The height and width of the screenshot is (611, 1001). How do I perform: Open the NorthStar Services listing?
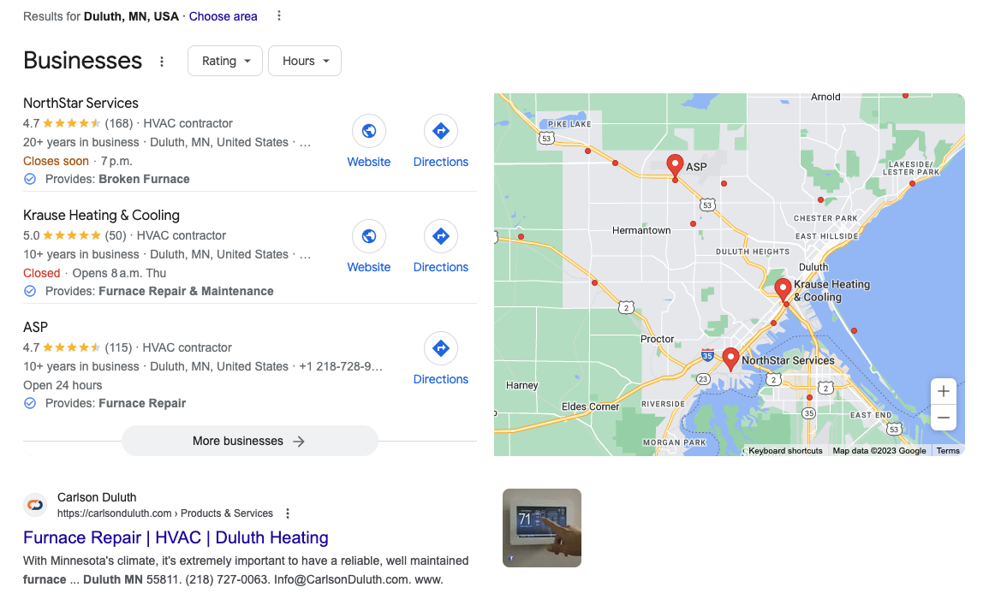point(80,104)
